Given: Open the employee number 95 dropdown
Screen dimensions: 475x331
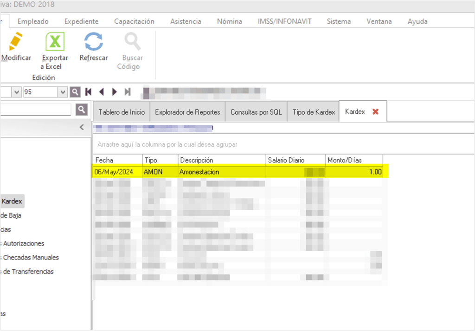Looking at the screenshot, I should [63, 92].
